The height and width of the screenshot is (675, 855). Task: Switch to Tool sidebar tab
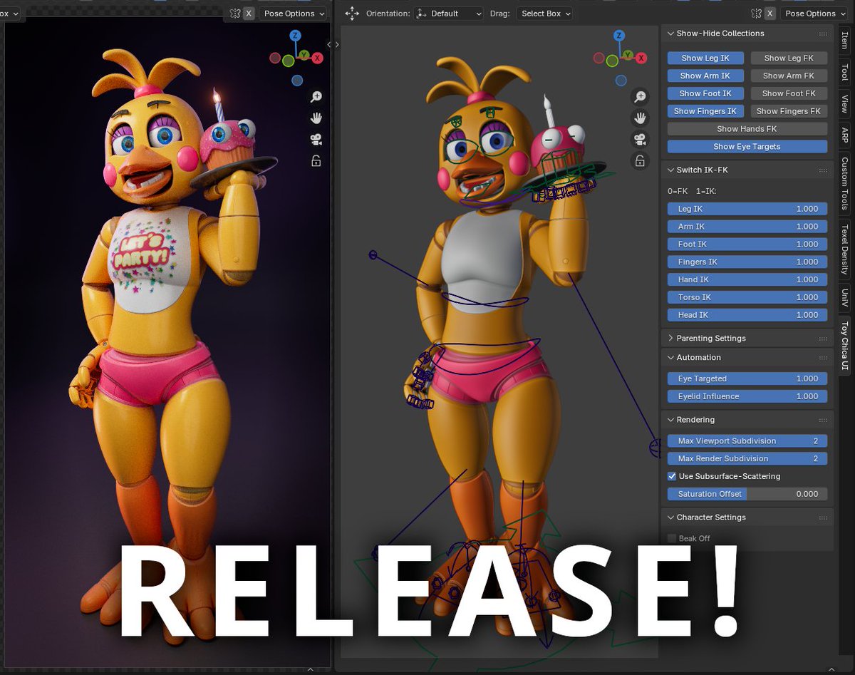coord(844,72)
